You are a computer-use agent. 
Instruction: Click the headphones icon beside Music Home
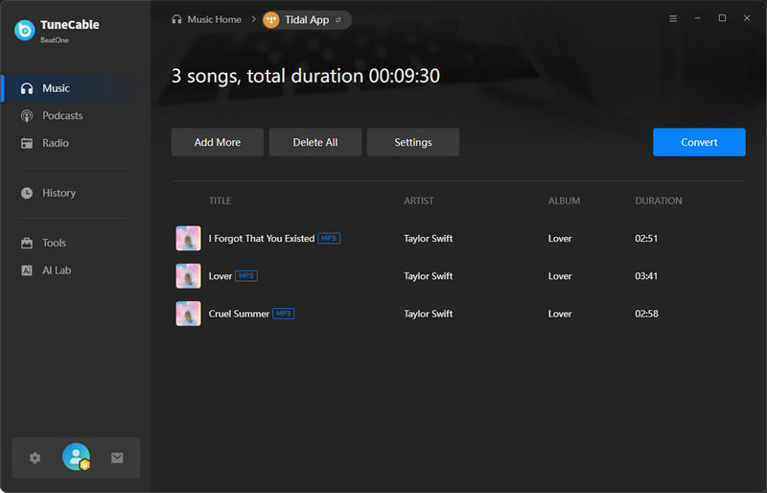tap(176, 19)
